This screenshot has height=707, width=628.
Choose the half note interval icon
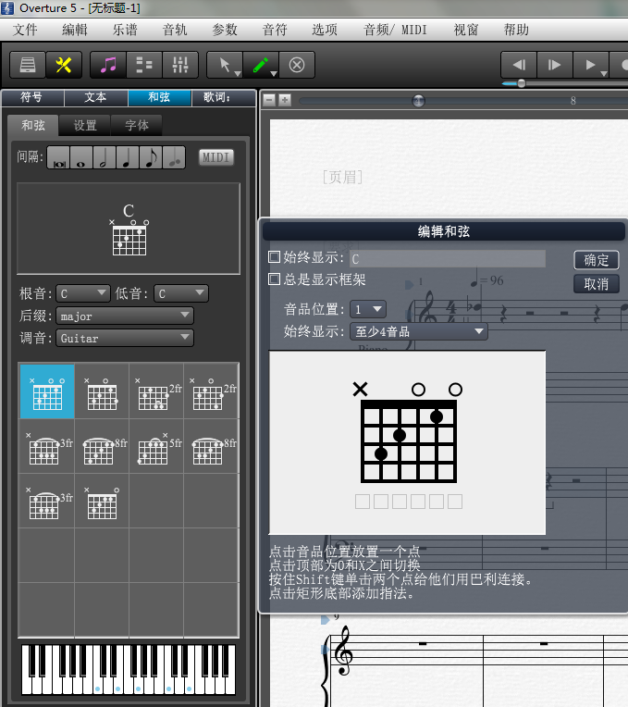click(x=105, y=158)
